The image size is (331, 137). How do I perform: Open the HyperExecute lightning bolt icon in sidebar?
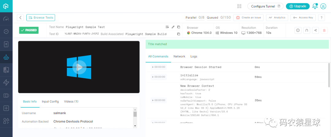[6, 83]
